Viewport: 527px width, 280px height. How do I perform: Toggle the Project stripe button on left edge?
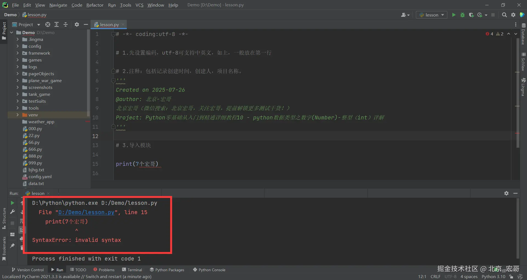coord(4,31)
